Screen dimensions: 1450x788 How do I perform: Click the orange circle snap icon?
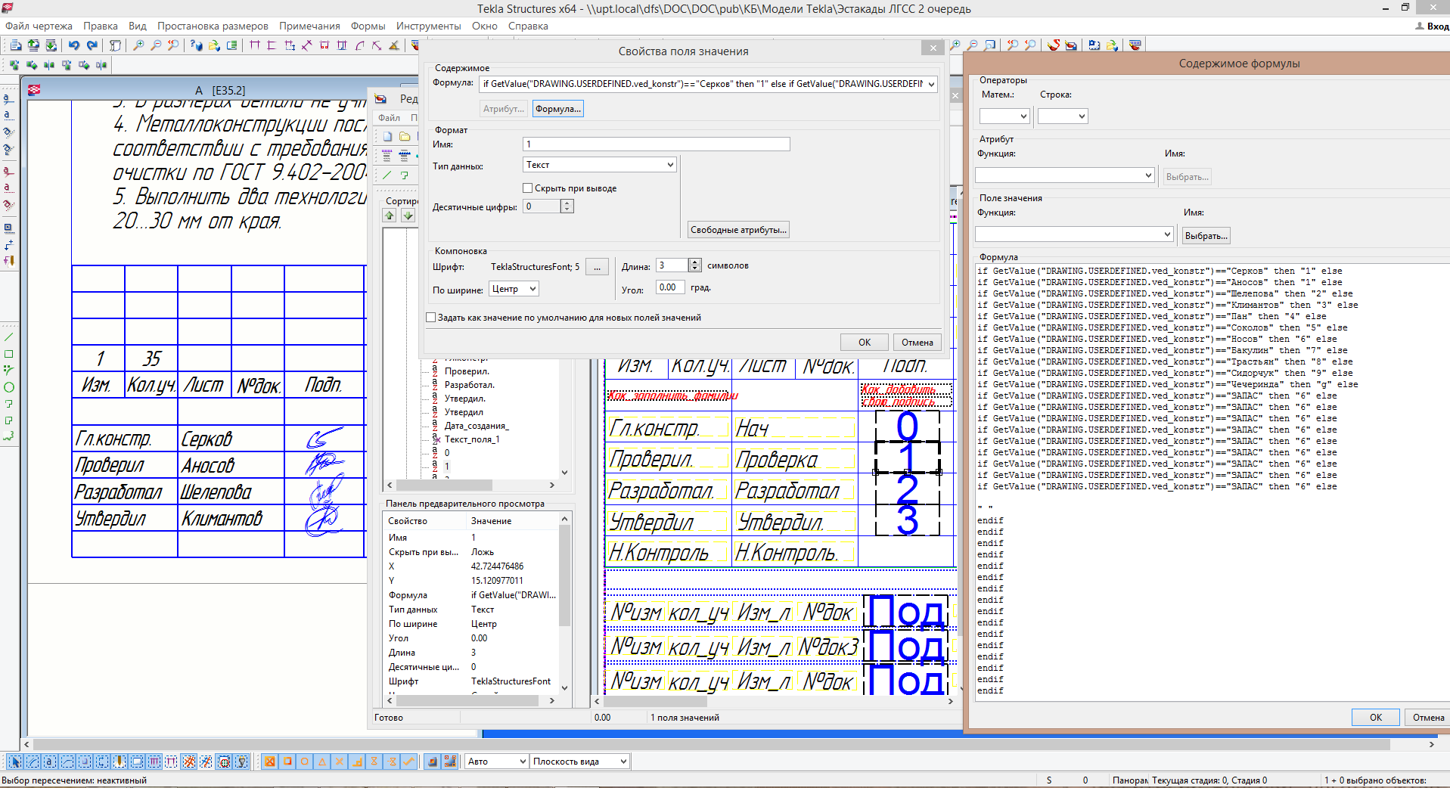coord(305,762)
